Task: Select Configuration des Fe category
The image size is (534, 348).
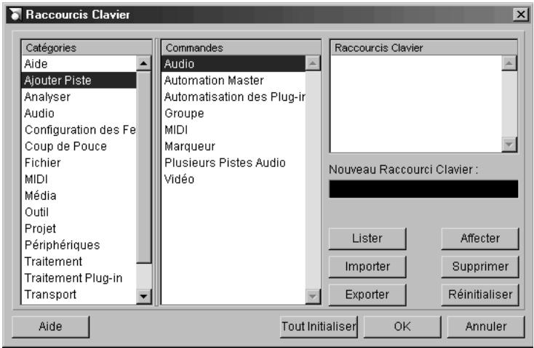Action: tap(79, 129)
